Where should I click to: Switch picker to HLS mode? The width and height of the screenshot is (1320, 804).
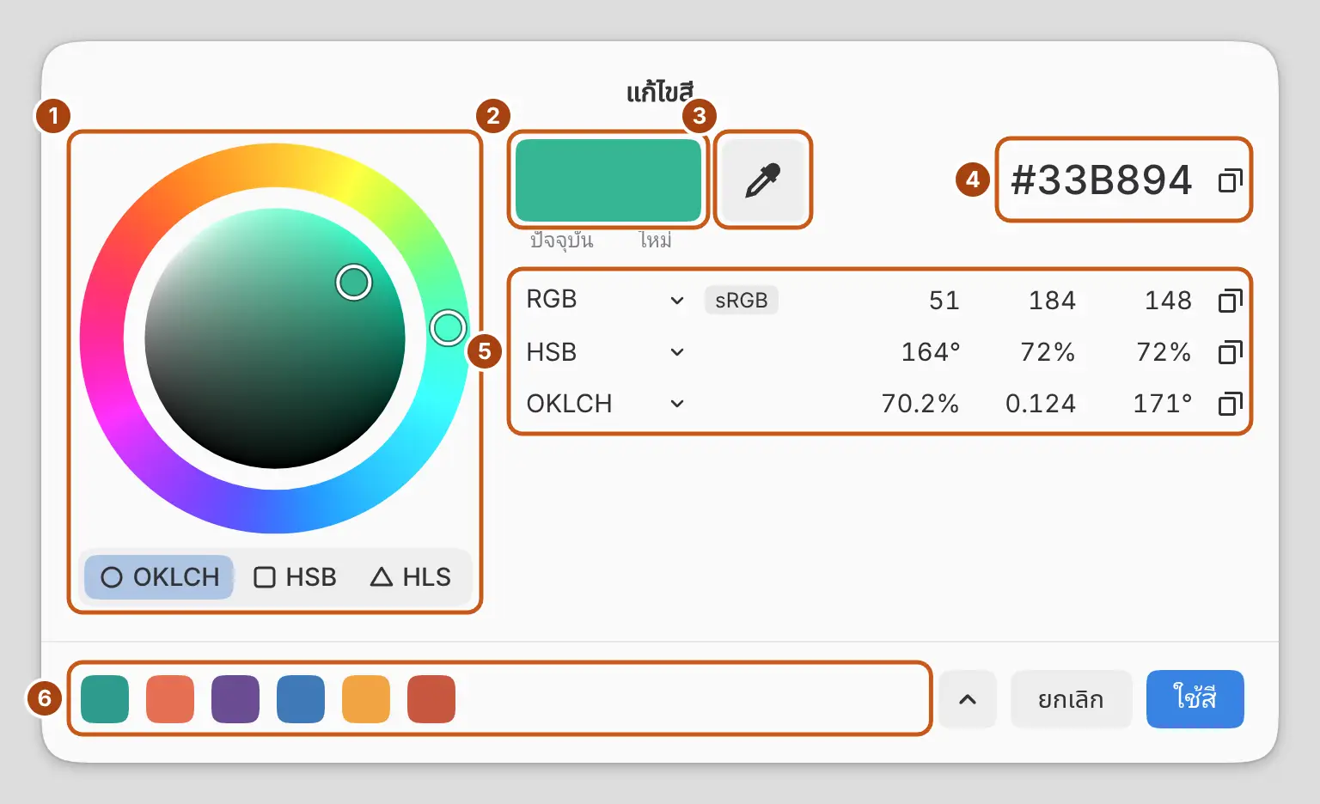[x=411, y=577]
